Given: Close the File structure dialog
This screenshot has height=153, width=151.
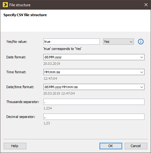Looking at the screenshot, I should 146,5.
